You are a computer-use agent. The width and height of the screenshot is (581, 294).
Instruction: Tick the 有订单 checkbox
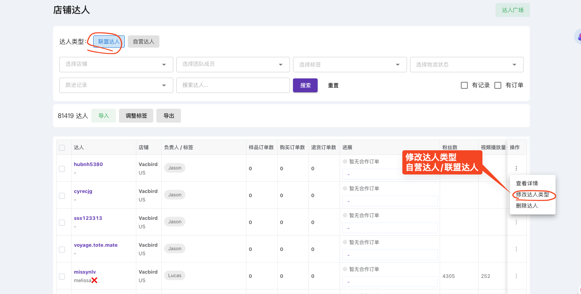click(498, 85)
